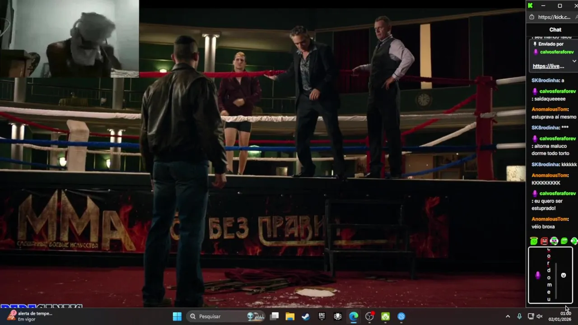
Task: Click the Chat panel header
Action: pos(555,29)
